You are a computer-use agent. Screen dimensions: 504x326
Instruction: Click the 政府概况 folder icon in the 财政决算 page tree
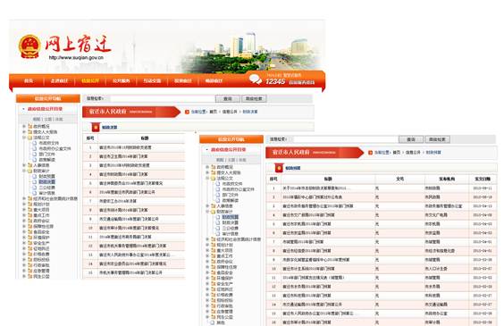29,126
